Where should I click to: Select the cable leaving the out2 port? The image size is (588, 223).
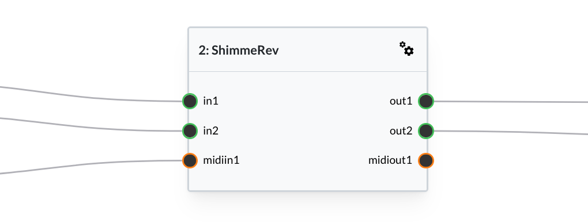pyautogui.click(x=510, y=132)
